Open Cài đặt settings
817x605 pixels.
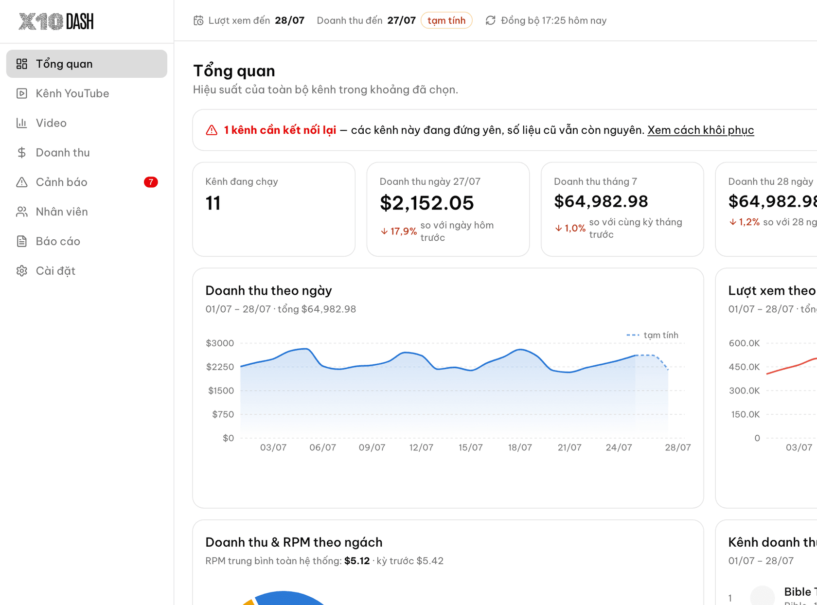pyautogui.click(x=87, y=271)
